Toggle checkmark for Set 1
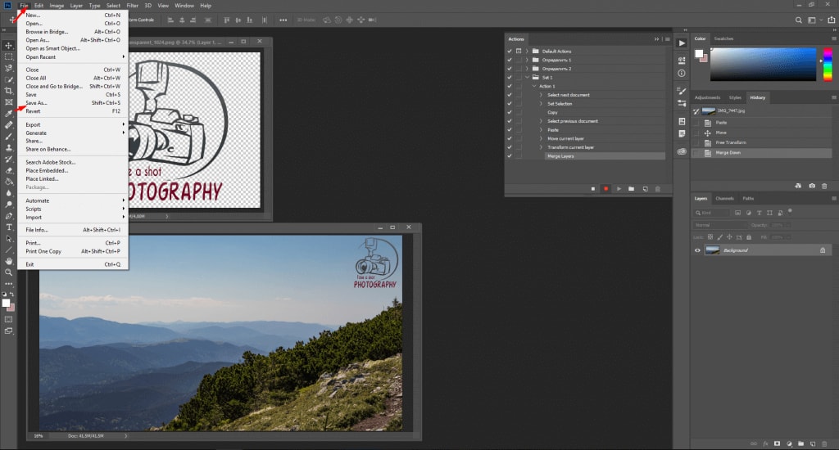Image resolution: width=839 pixels, height=450 pixels. [510, 78]
